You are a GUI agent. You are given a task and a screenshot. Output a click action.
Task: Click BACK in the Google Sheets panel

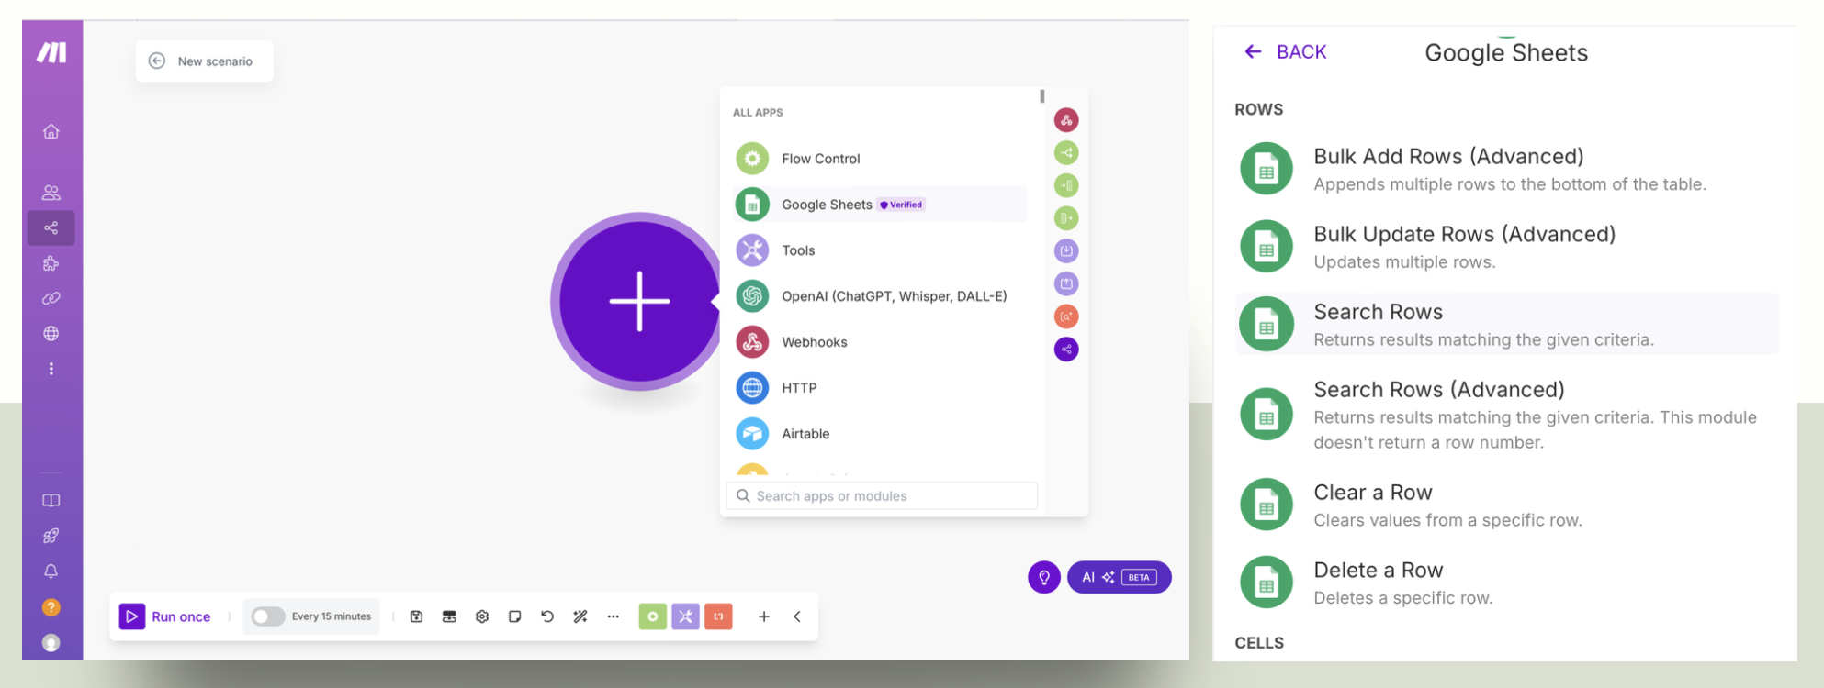click(1286, 52)
